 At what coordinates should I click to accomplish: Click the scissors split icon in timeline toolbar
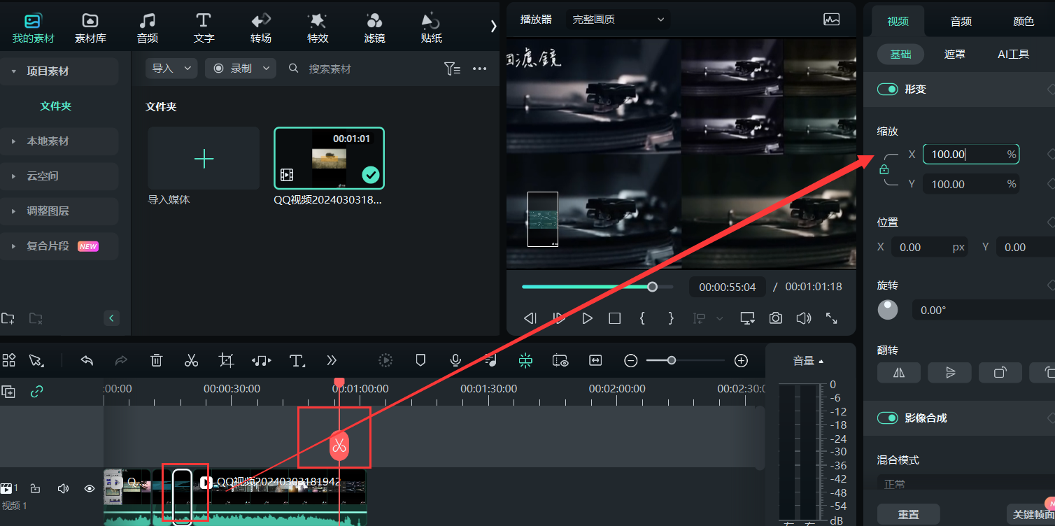coord(191,360)
